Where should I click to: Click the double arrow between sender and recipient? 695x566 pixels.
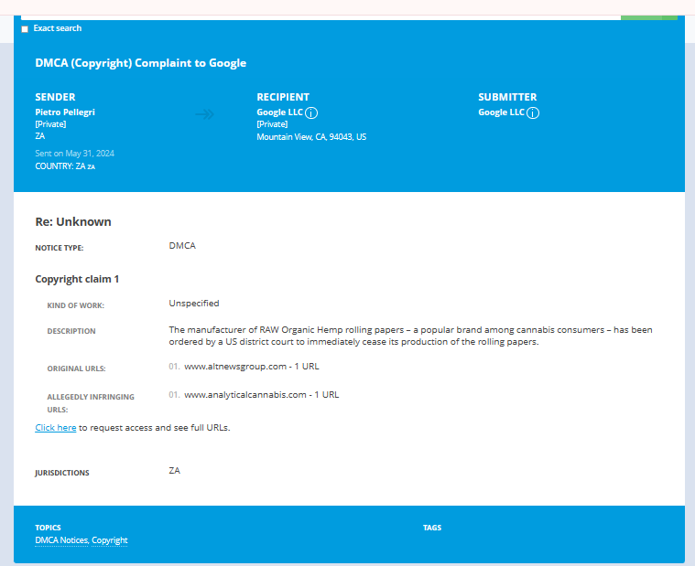(205, 114)
